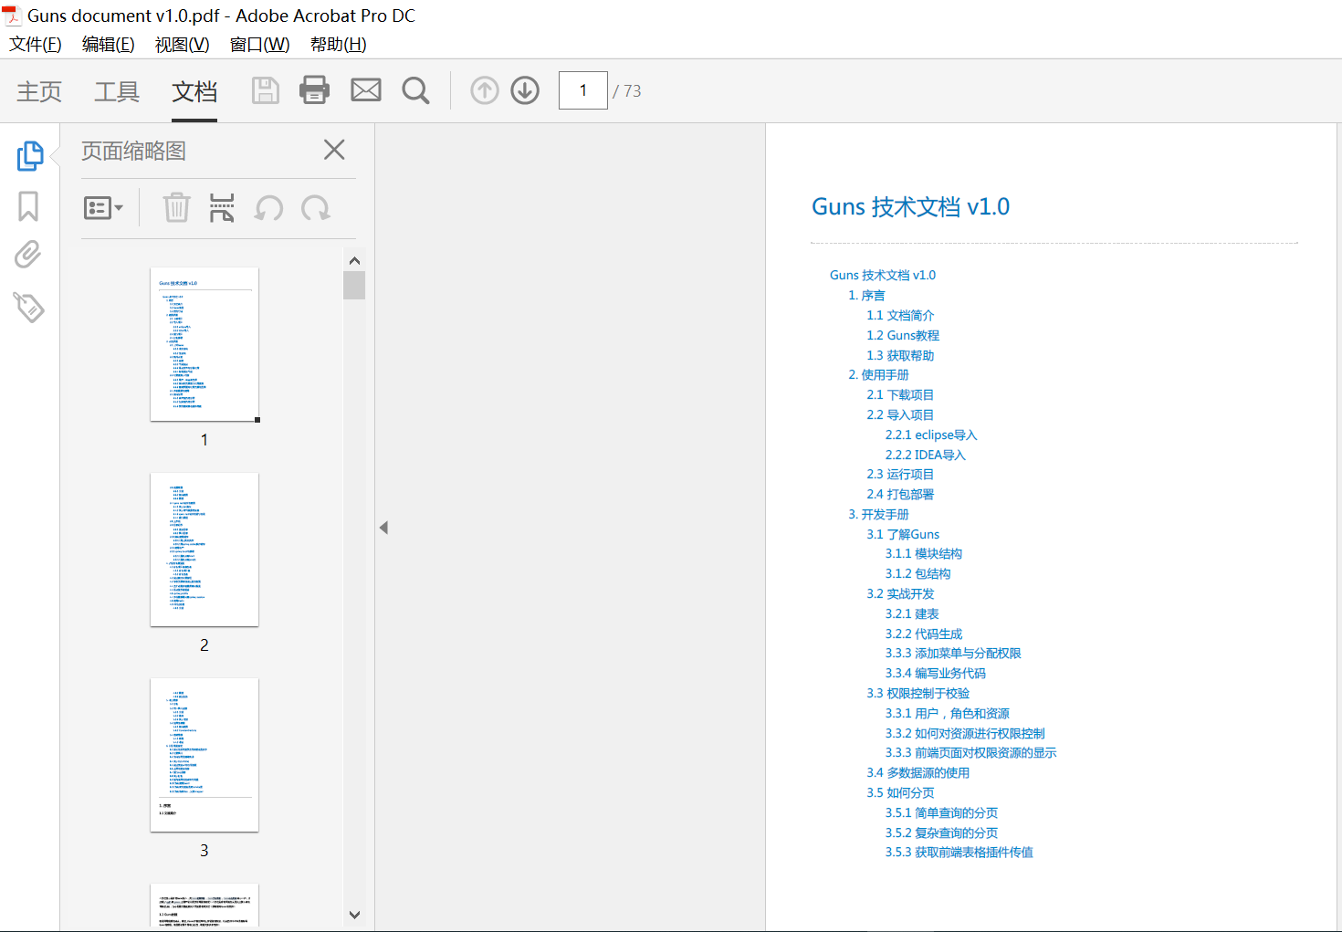Follow the 1.1 文档简介 link
This screenshot has width=1342, height=932.
tap(900, 315)
